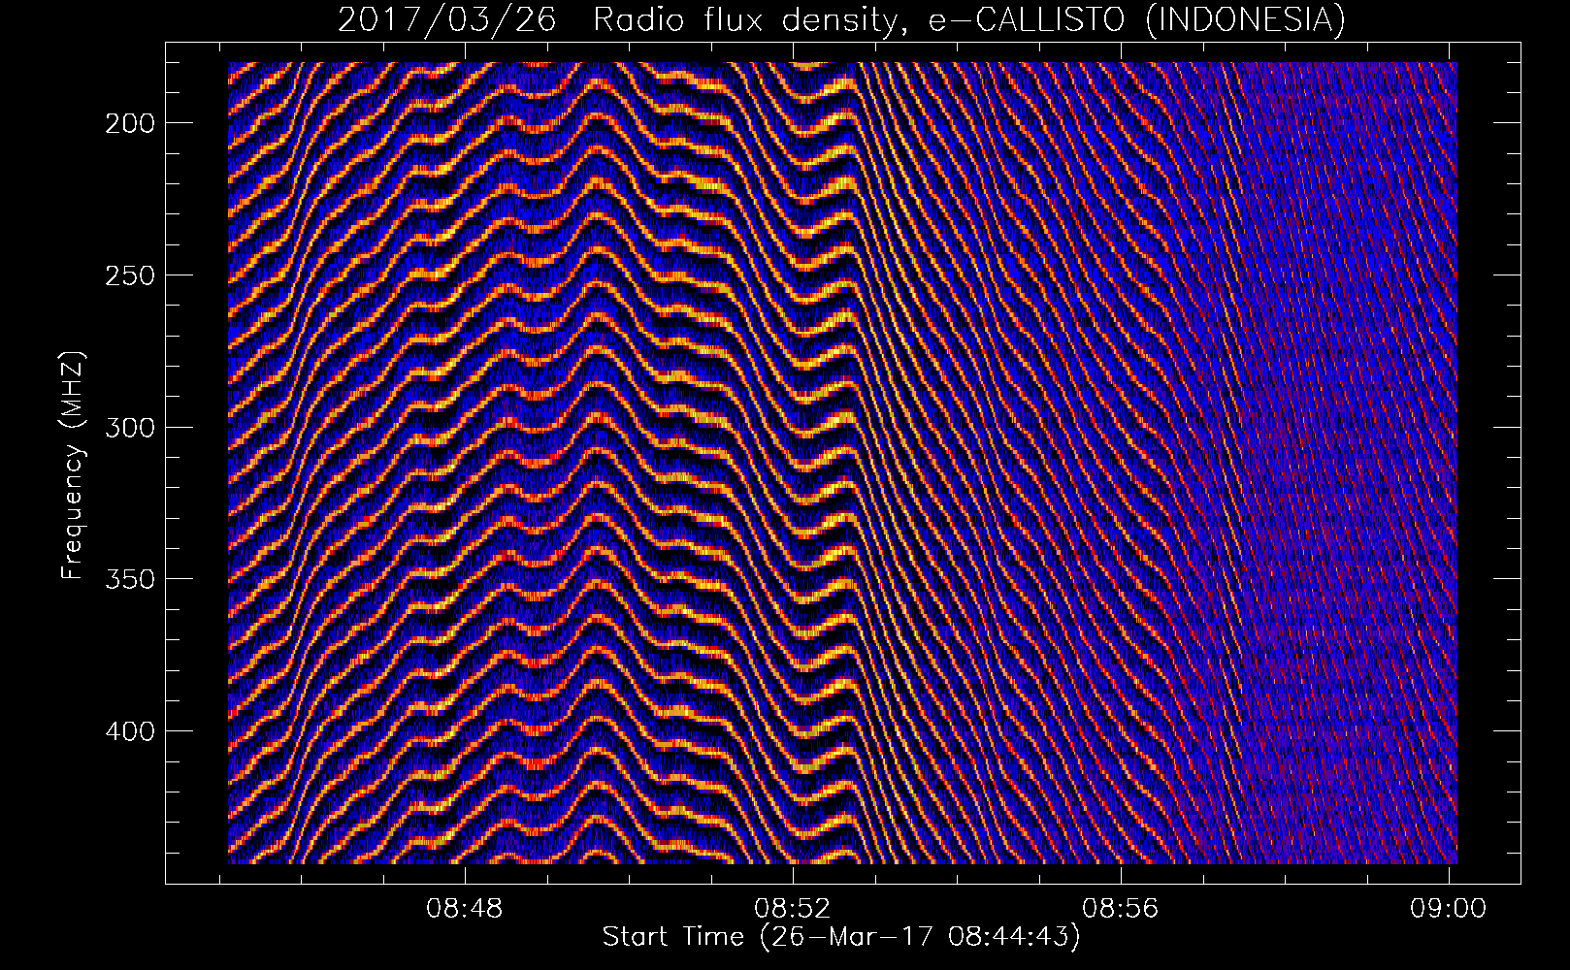The image size is (1570, 970).
Task: Click the 400 frequency tick label
Action: (129, 731)
